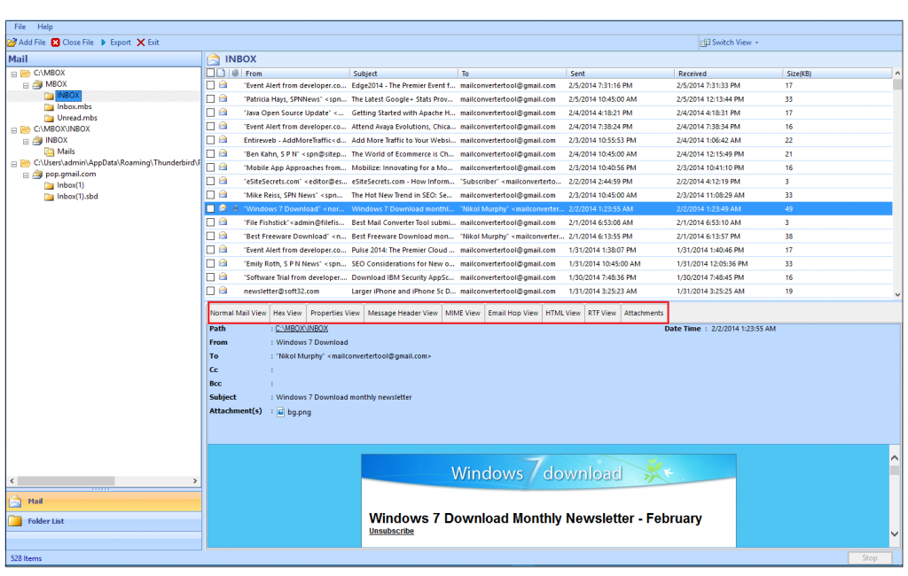The image size is (908, 576).
Task: Check the Edge2014 Premier Event email checkbox
Action: [x=211, y=86]
